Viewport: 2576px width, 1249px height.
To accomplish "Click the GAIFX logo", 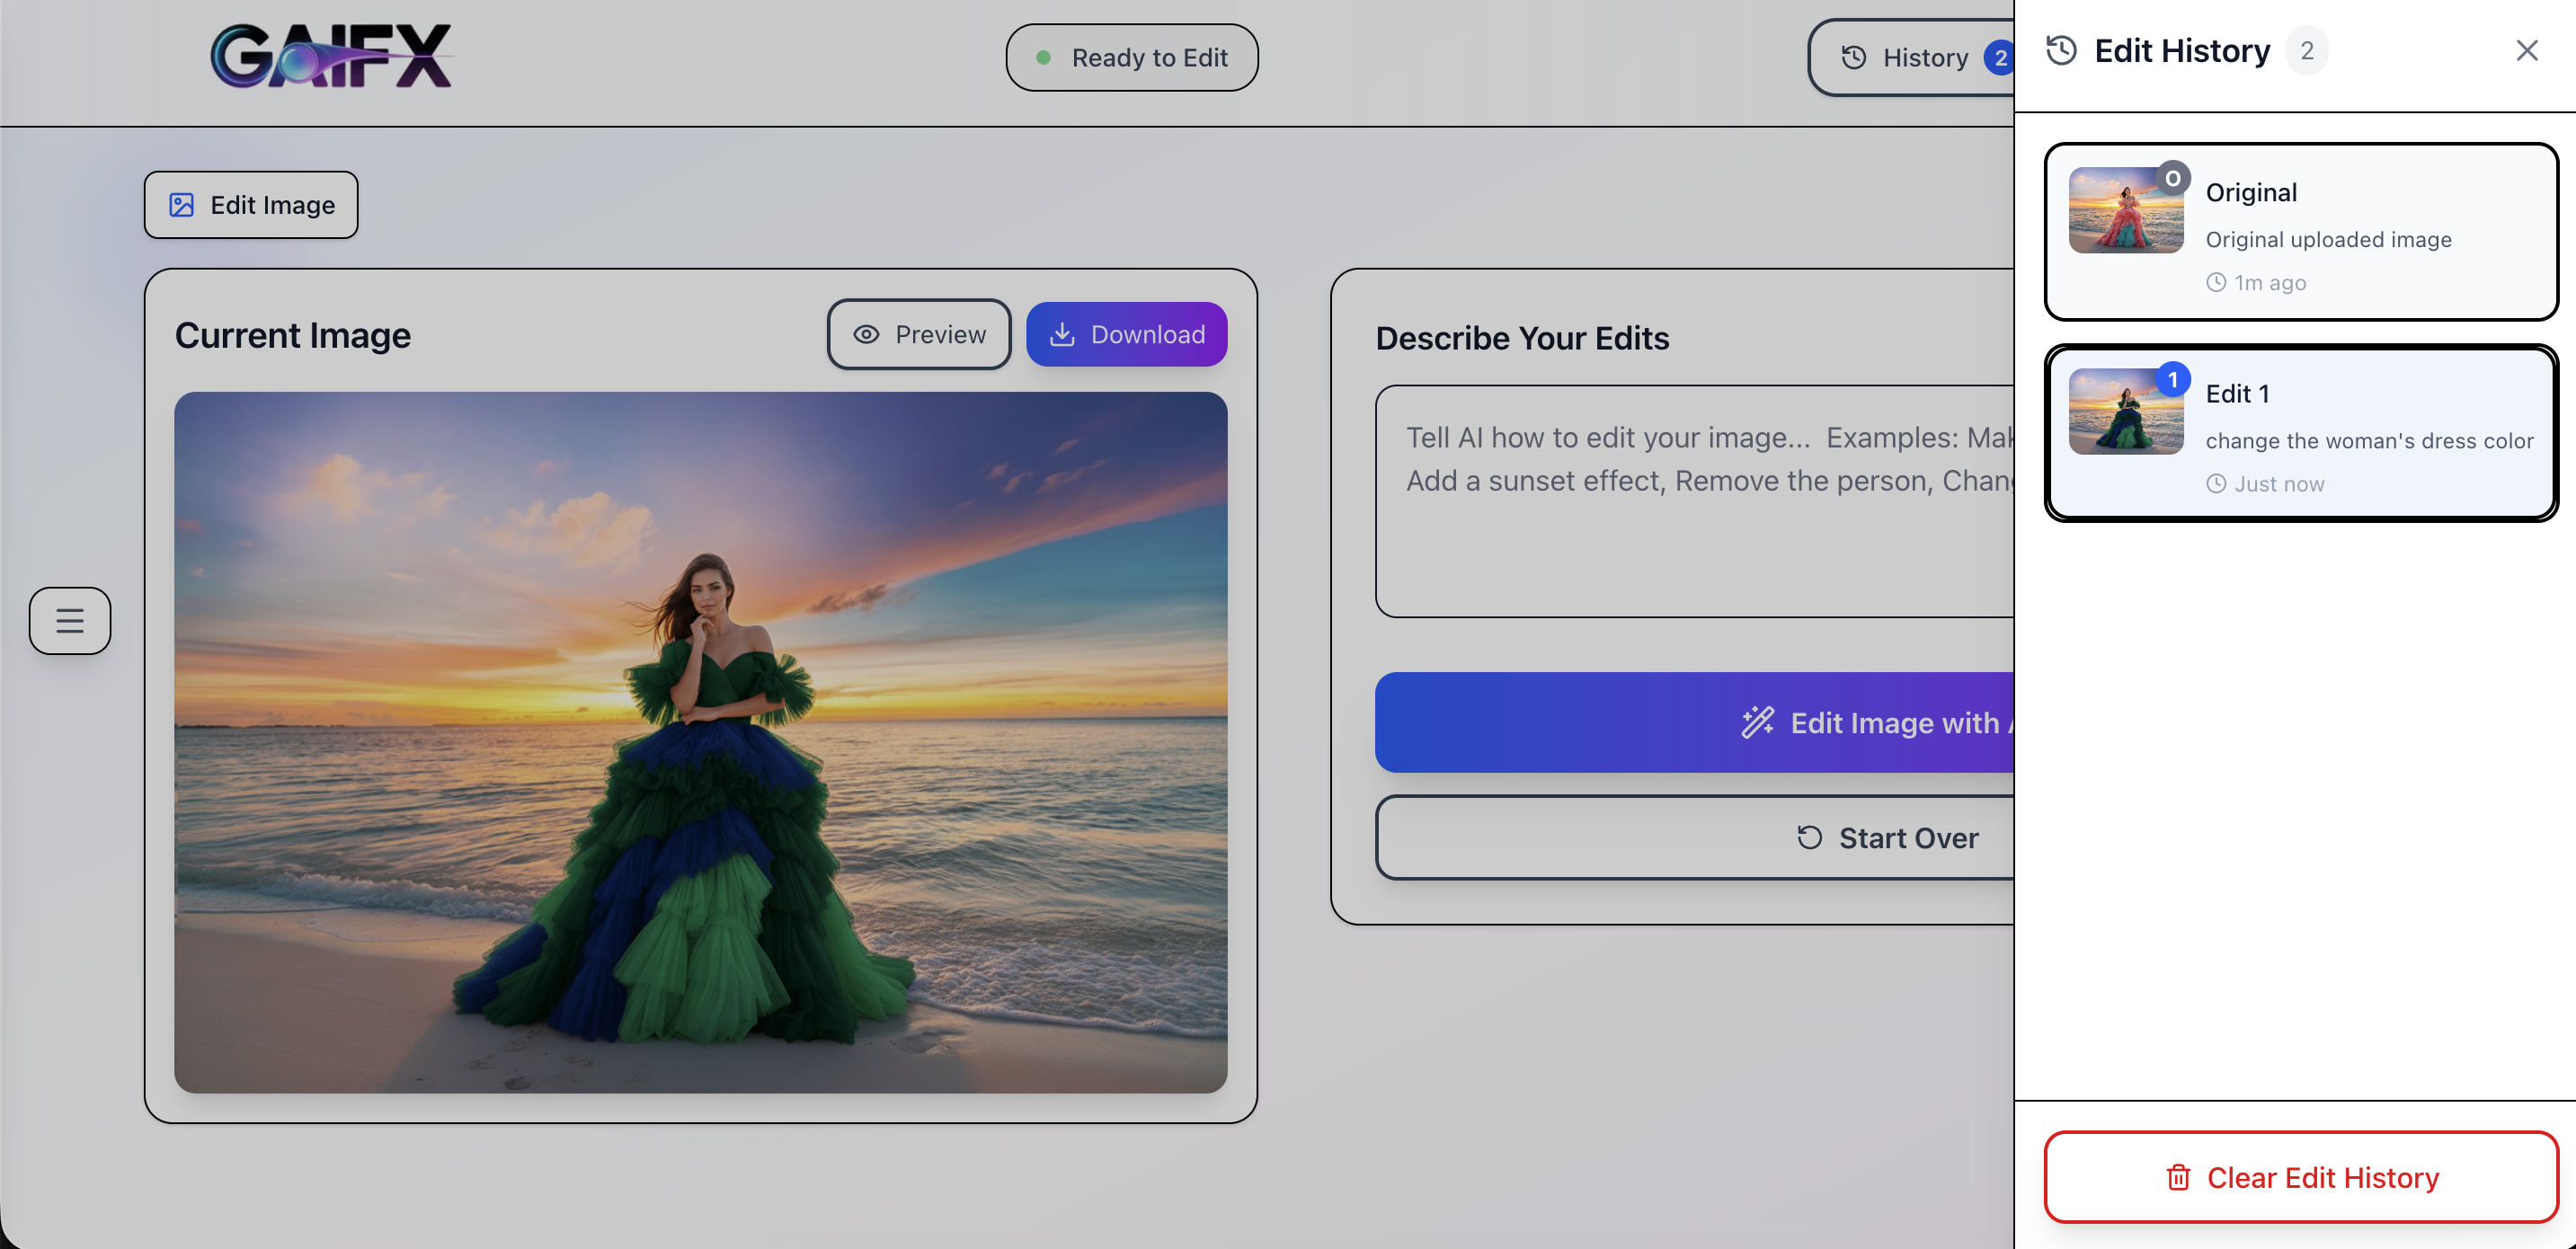I will click(x=331, y=57).
